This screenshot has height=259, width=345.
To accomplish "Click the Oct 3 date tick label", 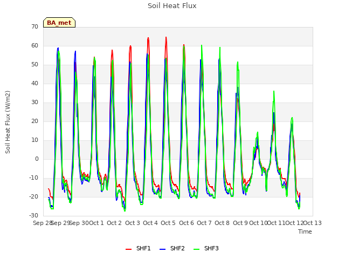I will [x=133, y=223].
